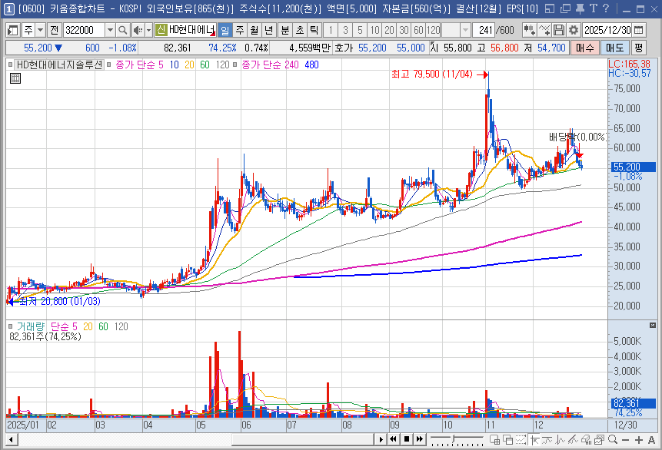The height and width of the screenshot is (450, 662).
Task: Toggle the 거래량 indicator checkbox
Action: coord(10,326)
